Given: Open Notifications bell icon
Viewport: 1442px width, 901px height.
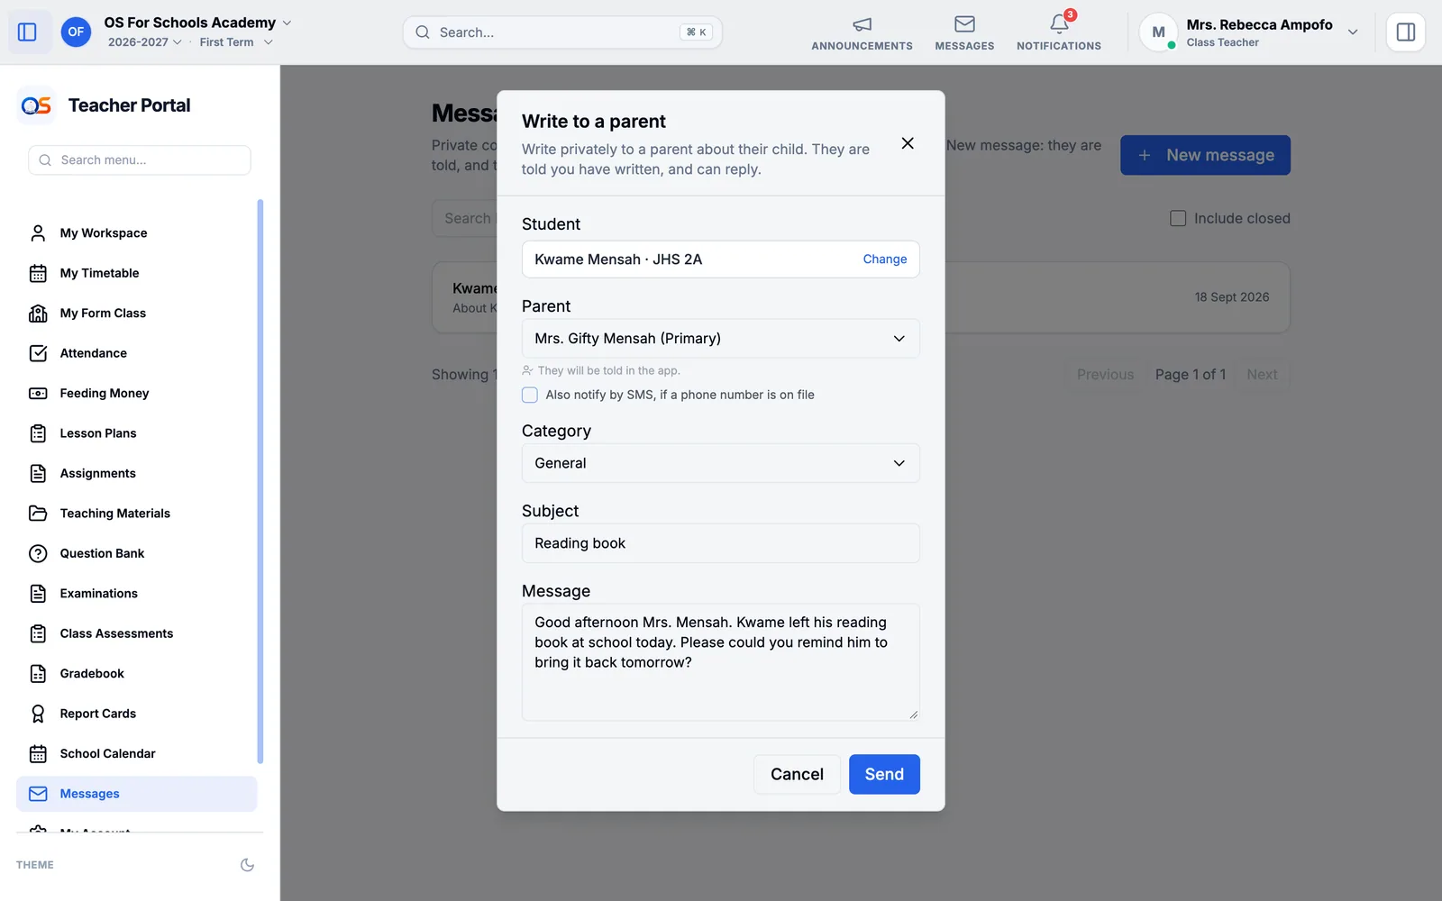Looking at the screenshot, I should 1059,24.
